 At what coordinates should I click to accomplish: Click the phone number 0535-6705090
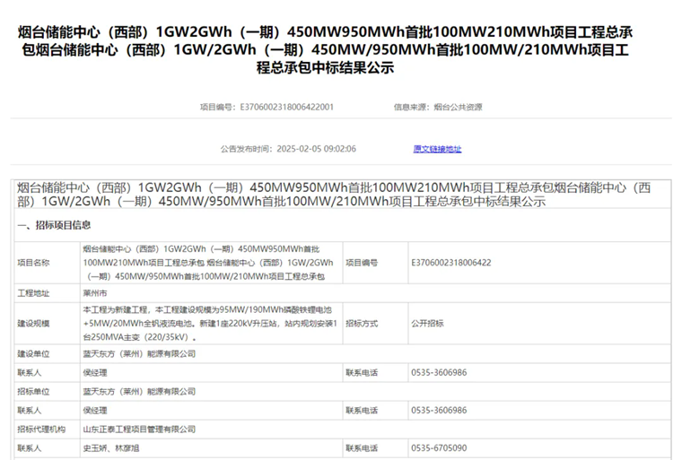[439, 447]
